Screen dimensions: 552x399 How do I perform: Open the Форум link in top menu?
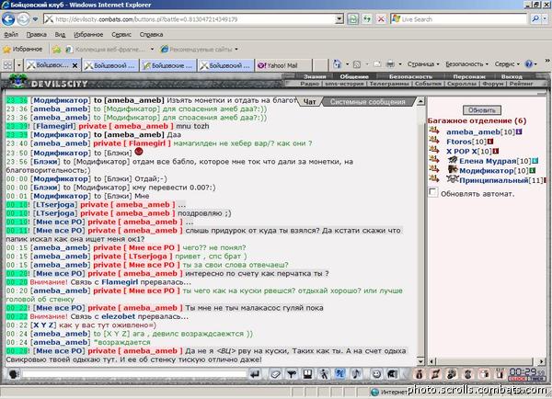tap(493, 84)
